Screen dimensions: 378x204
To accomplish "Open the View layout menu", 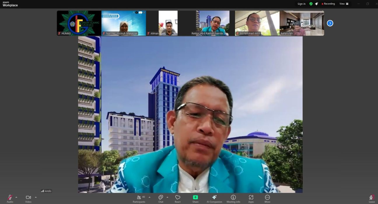I will [x=344, y=4].
